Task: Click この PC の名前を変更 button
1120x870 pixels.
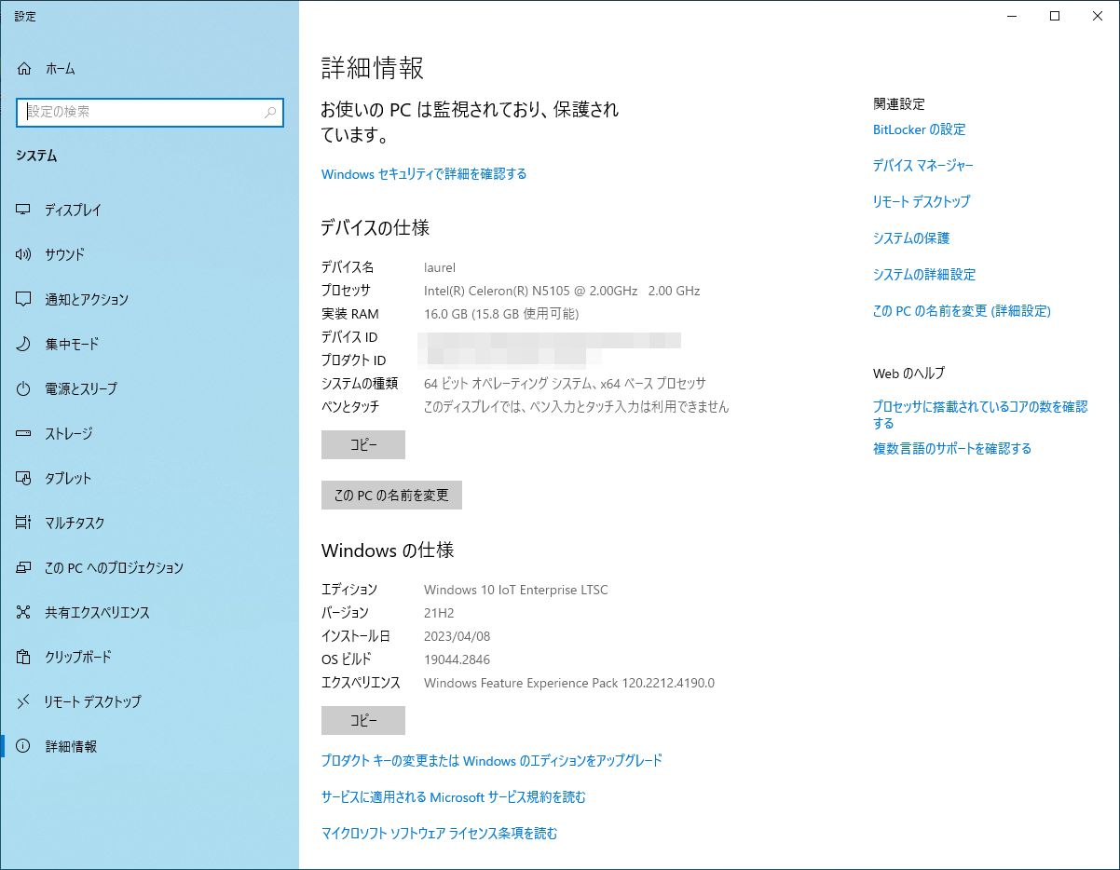Action: coord(391,496)
